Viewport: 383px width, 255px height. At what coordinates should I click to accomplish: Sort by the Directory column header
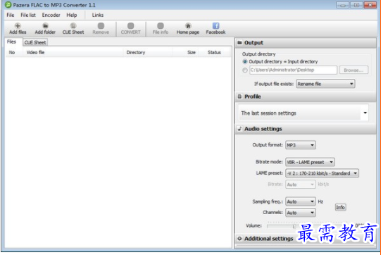(x=148, y=52)
